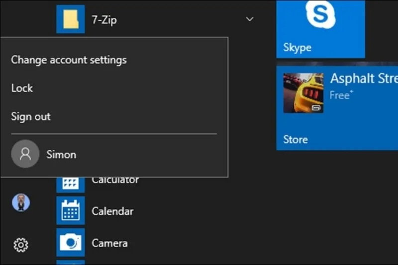Click the user account picture in sidebar

21,202
